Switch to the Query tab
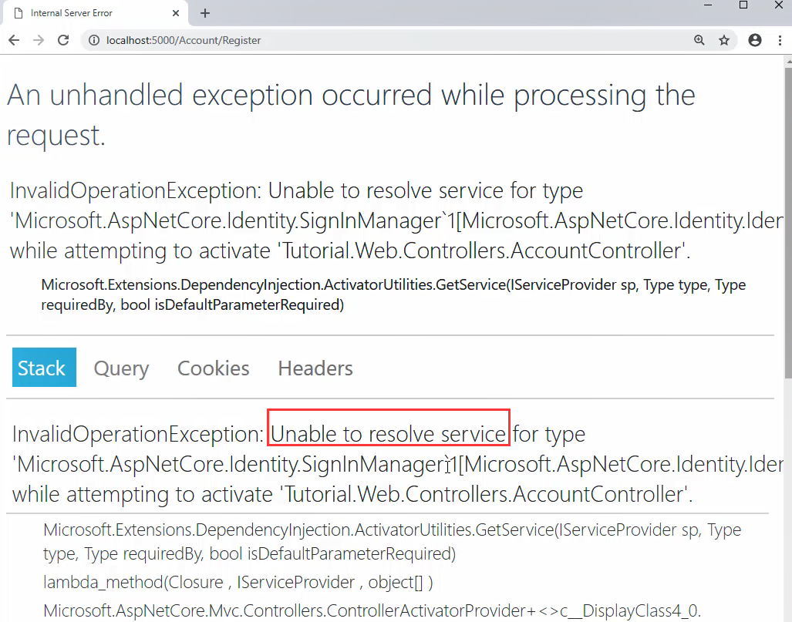 (x=121, y=368)
